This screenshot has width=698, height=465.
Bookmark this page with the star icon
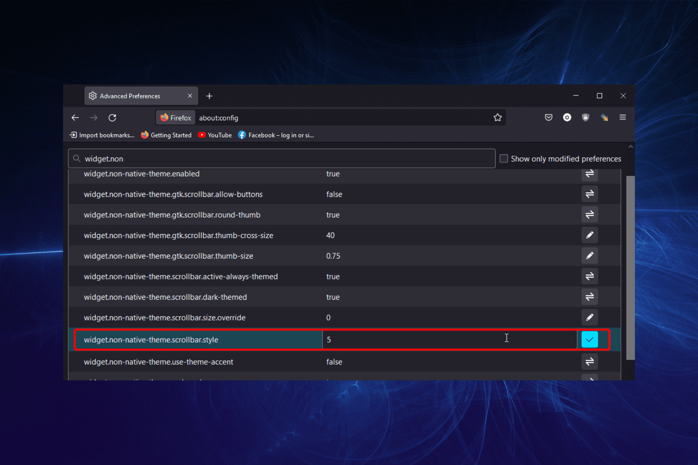click(497, 117)
